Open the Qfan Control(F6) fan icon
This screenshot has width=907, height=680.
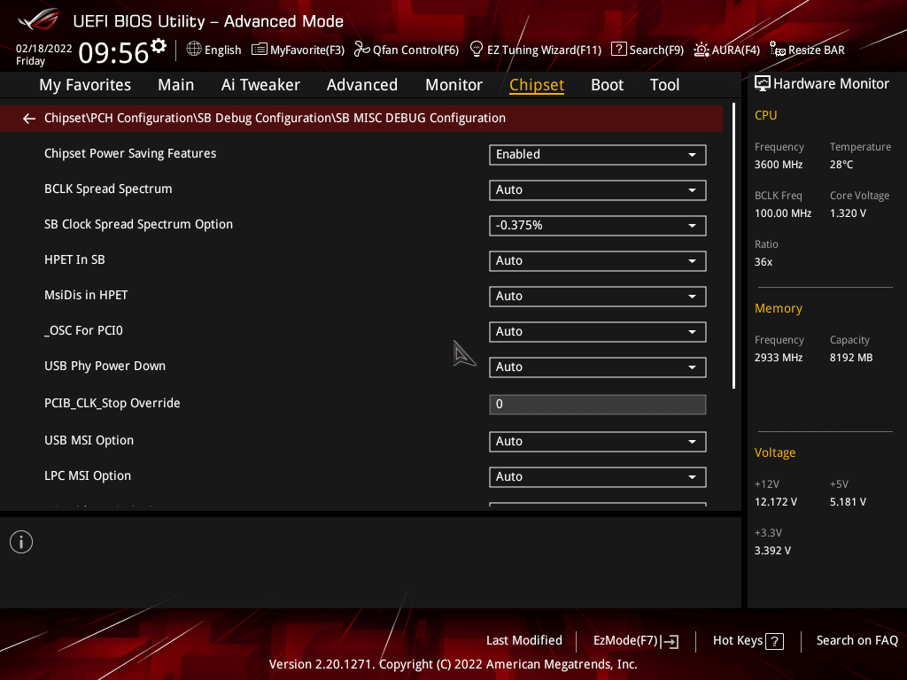coord(361,50)
